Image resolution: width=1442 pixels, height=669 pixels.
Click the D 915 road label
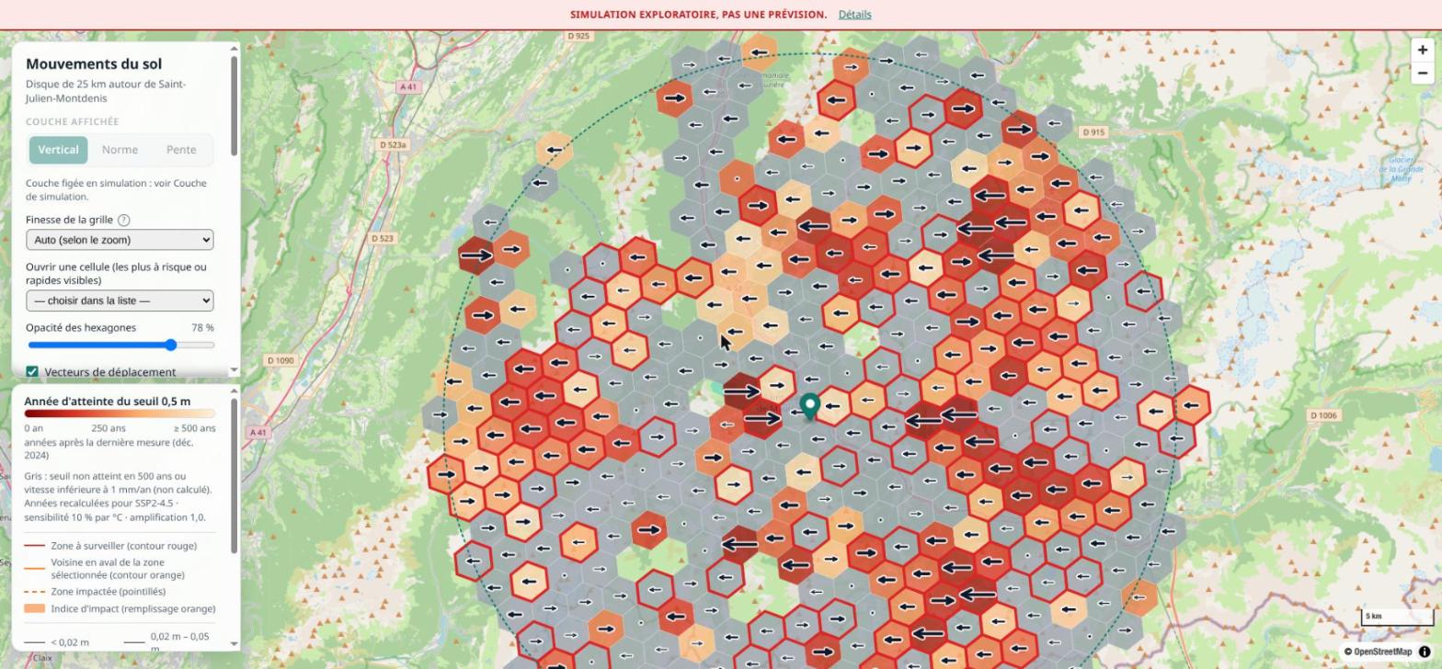coord(1093,132)
